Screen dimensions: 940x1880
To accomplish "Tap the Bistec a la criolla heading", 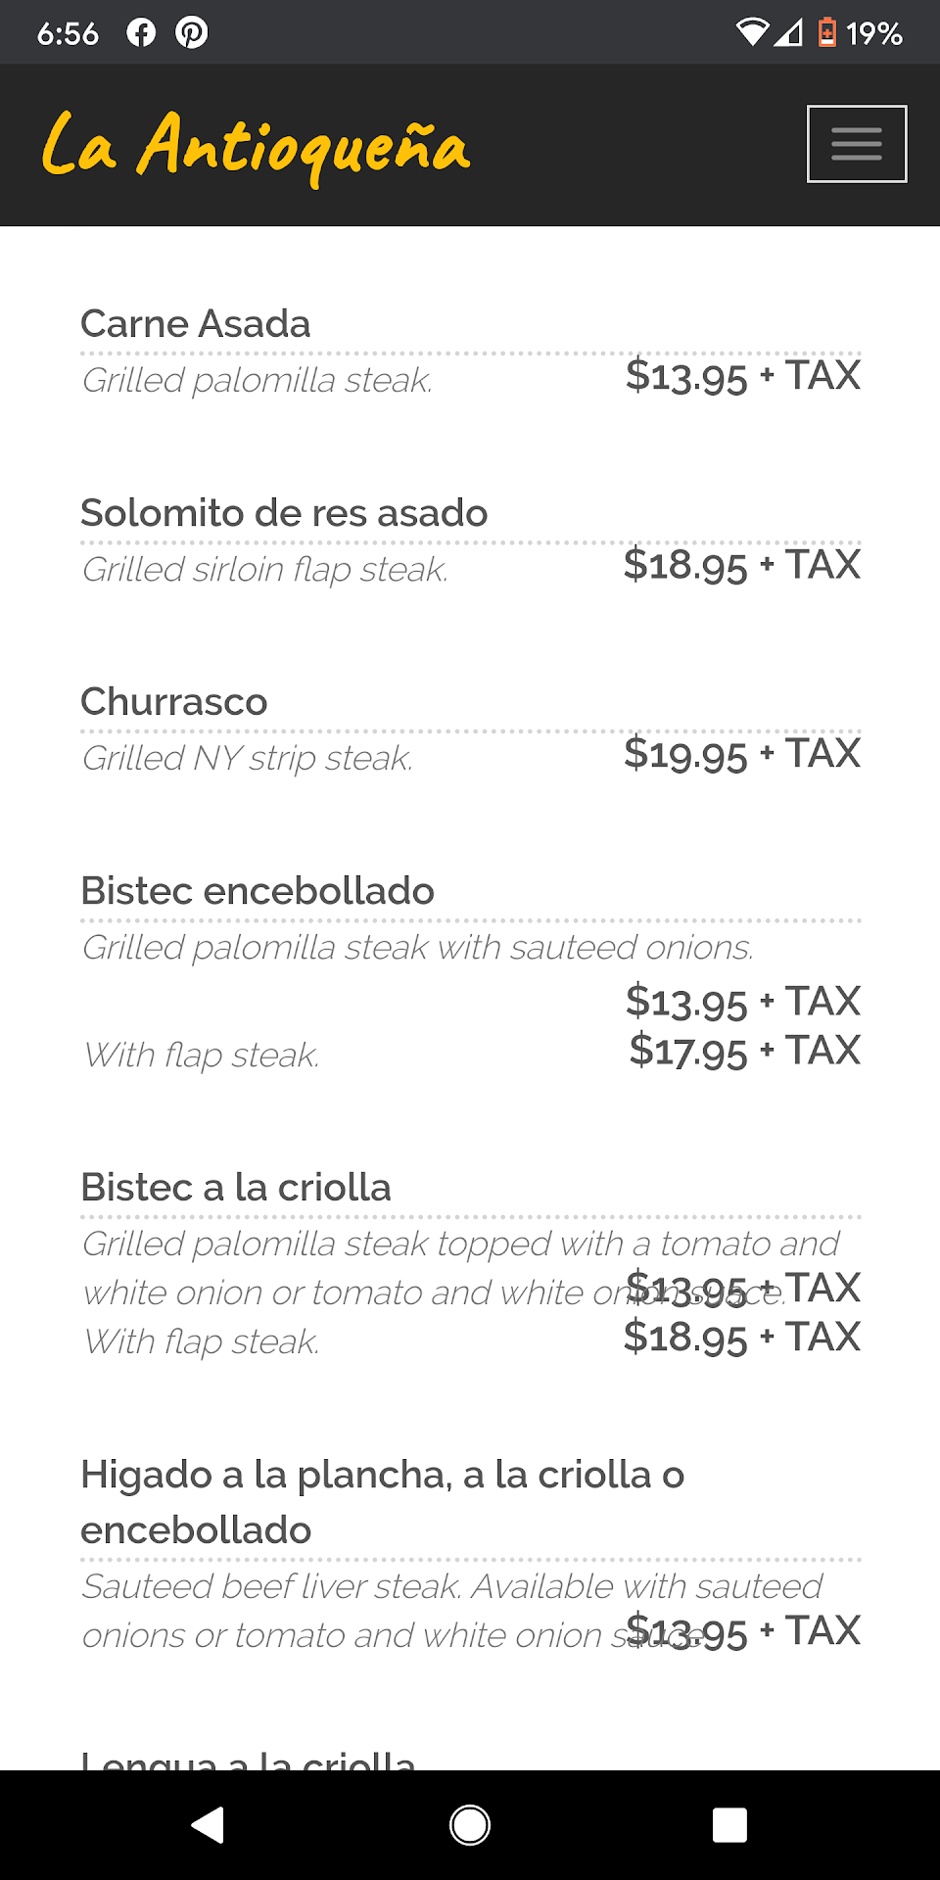I will point(236,1188).
